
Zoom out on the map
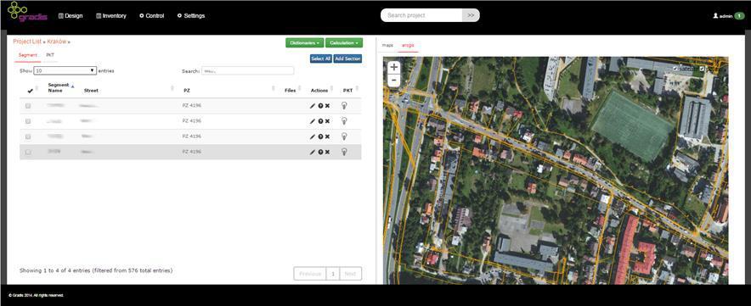393,81
